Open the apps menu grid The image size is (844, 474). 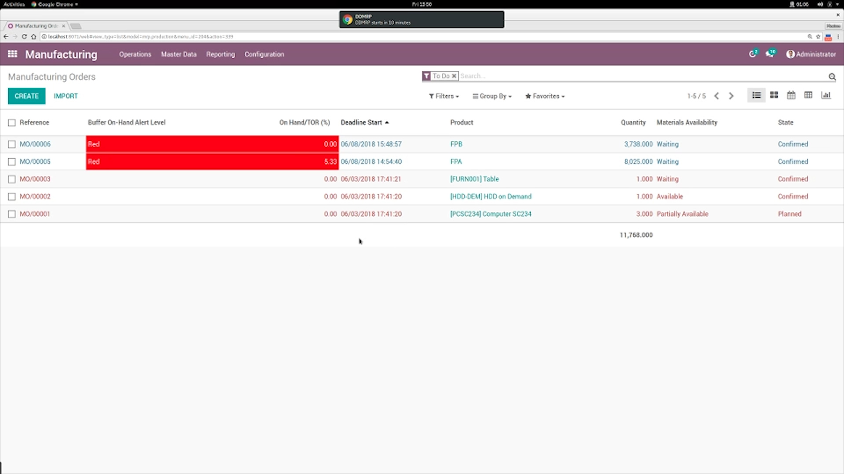click(12, 54)
